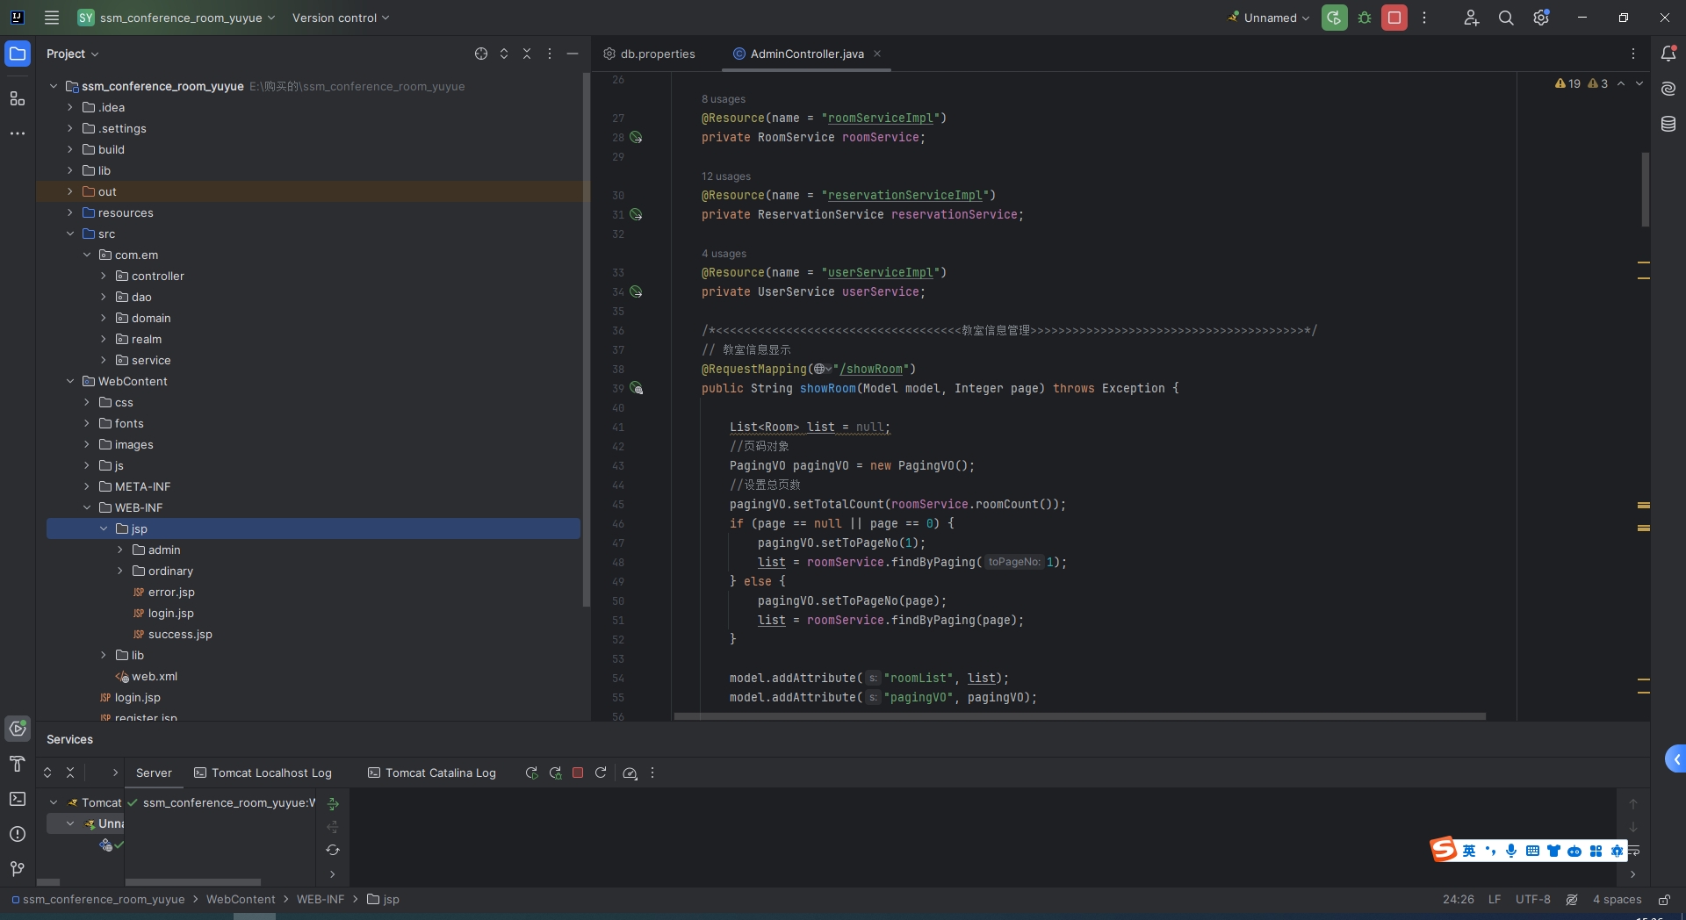
Task: Click the Rerun Unnamed configuration button
Action: 1334,18
